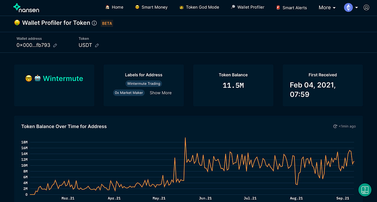
Task: Edit the USDT token pencil icon
Action: pos(97,45)
